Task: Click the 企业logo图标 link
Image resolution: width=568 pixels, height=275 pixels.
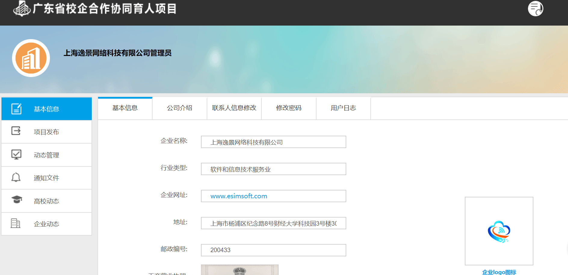Action: point(499,272)
